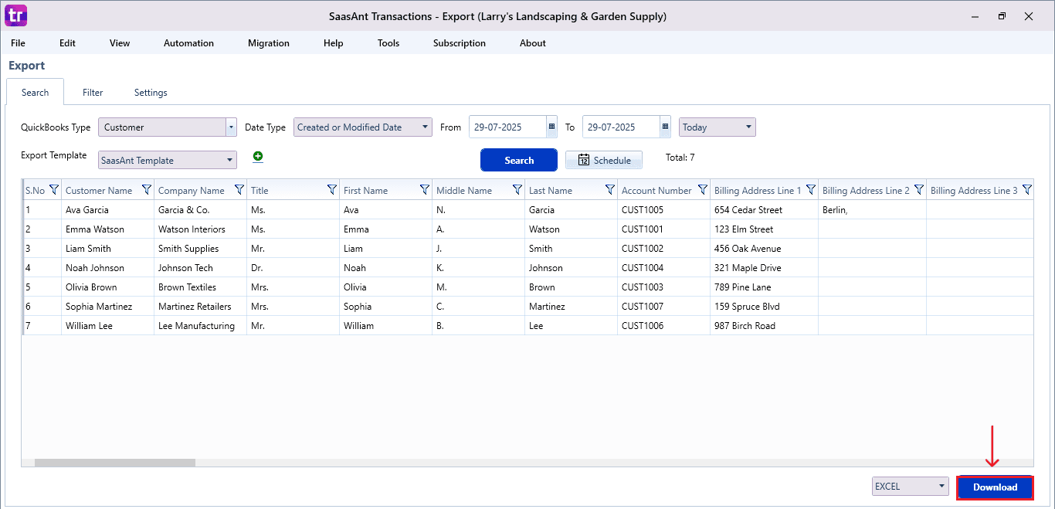This screenshot has width=1055, height=509.
Task: Click the green add template icon
Action: coord(258,157)
